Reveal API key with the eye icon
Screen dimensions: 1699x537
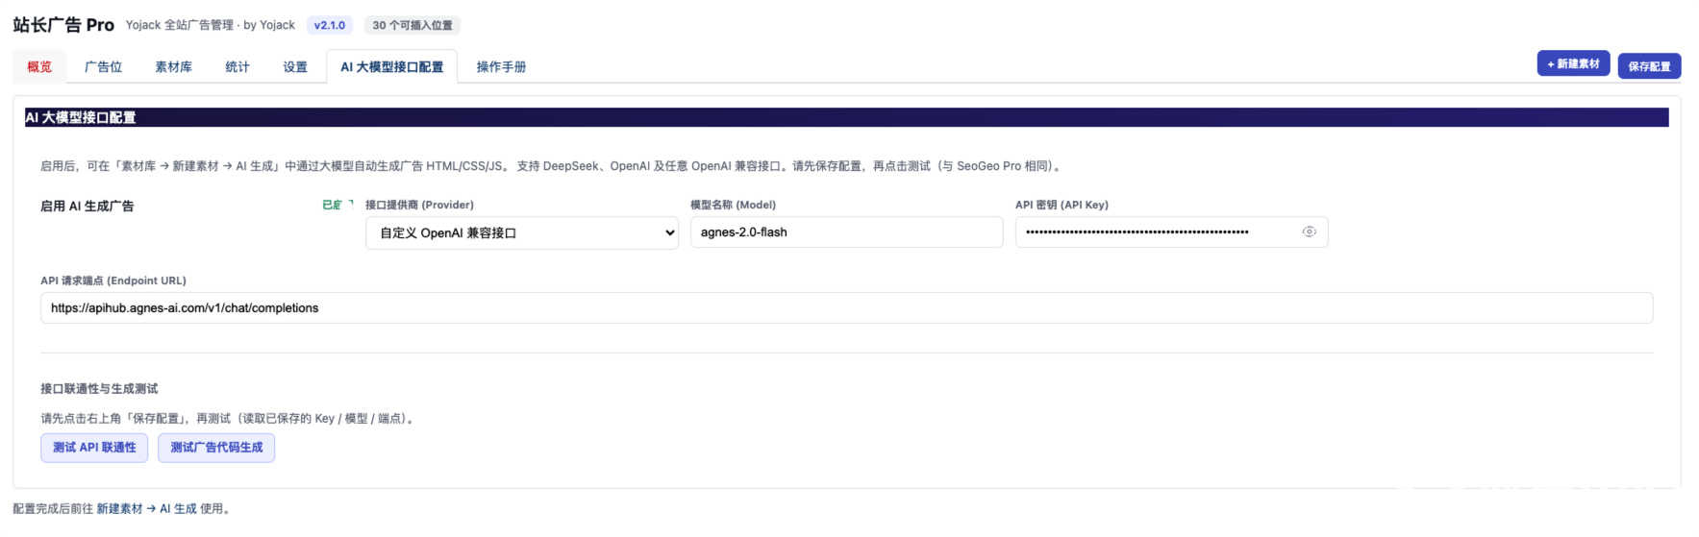pyautogui.click(x=1309, y=232)
